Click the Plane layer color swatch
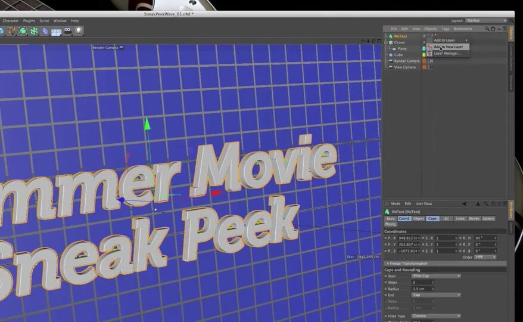 pos(425,48)
